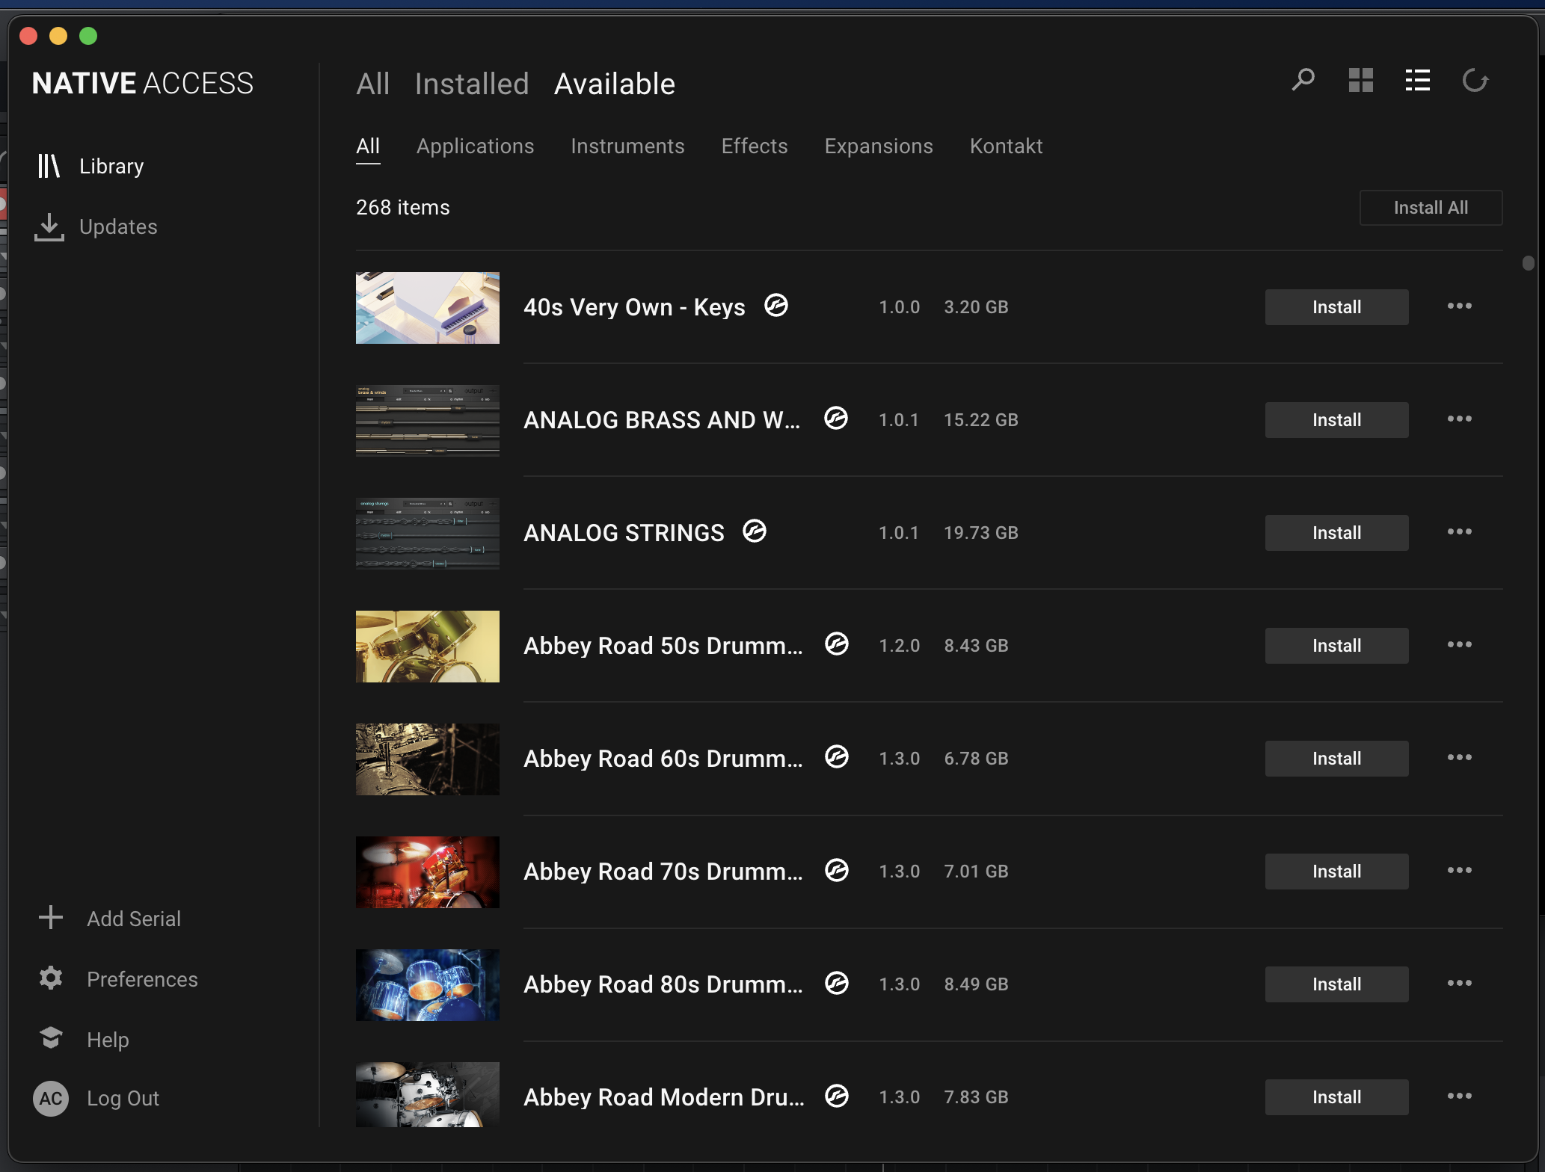The width and height of the screenshot is (1545, 1172).
Task: Show options menu for Abbey Road Modern Drummer
Action: [1459, 1097]
